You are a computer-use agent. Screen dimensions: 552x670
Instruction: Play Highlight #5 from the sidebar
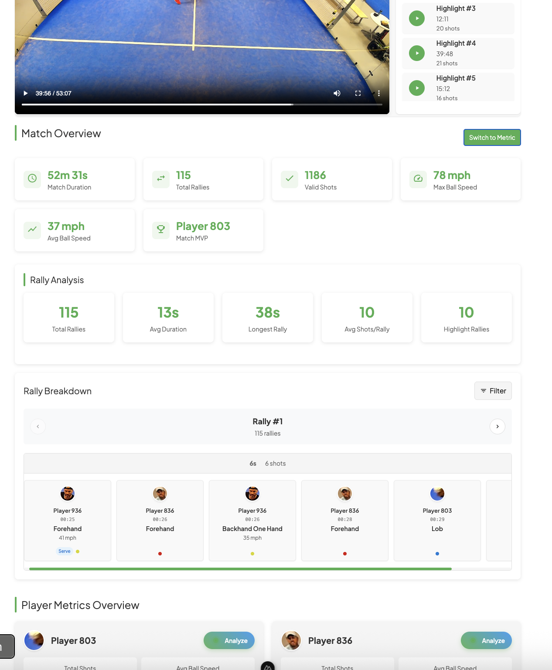click(x=417, y=88)
